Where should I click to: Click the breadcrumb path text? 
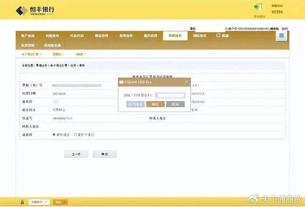[53, 65]
